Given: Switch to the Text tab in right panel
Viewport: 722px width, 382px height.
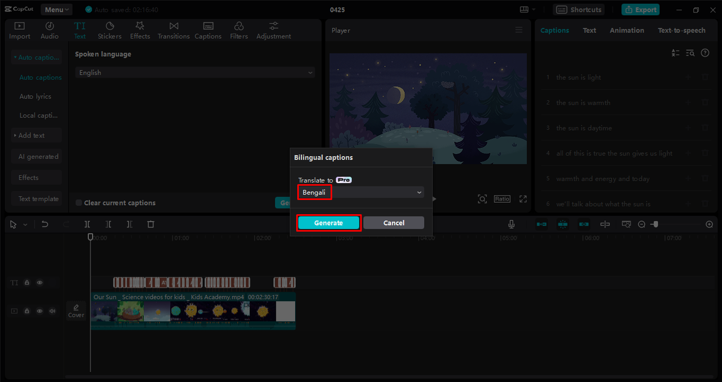Looking at the screenshot, I should [589, 30].
